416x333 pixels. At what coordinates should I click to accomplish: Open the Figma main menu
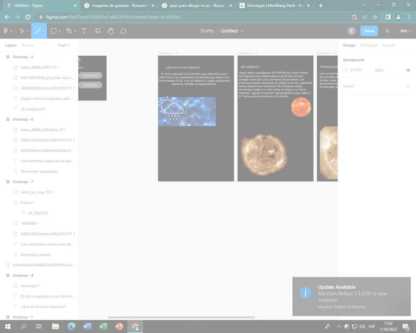(x=6, y=31)
